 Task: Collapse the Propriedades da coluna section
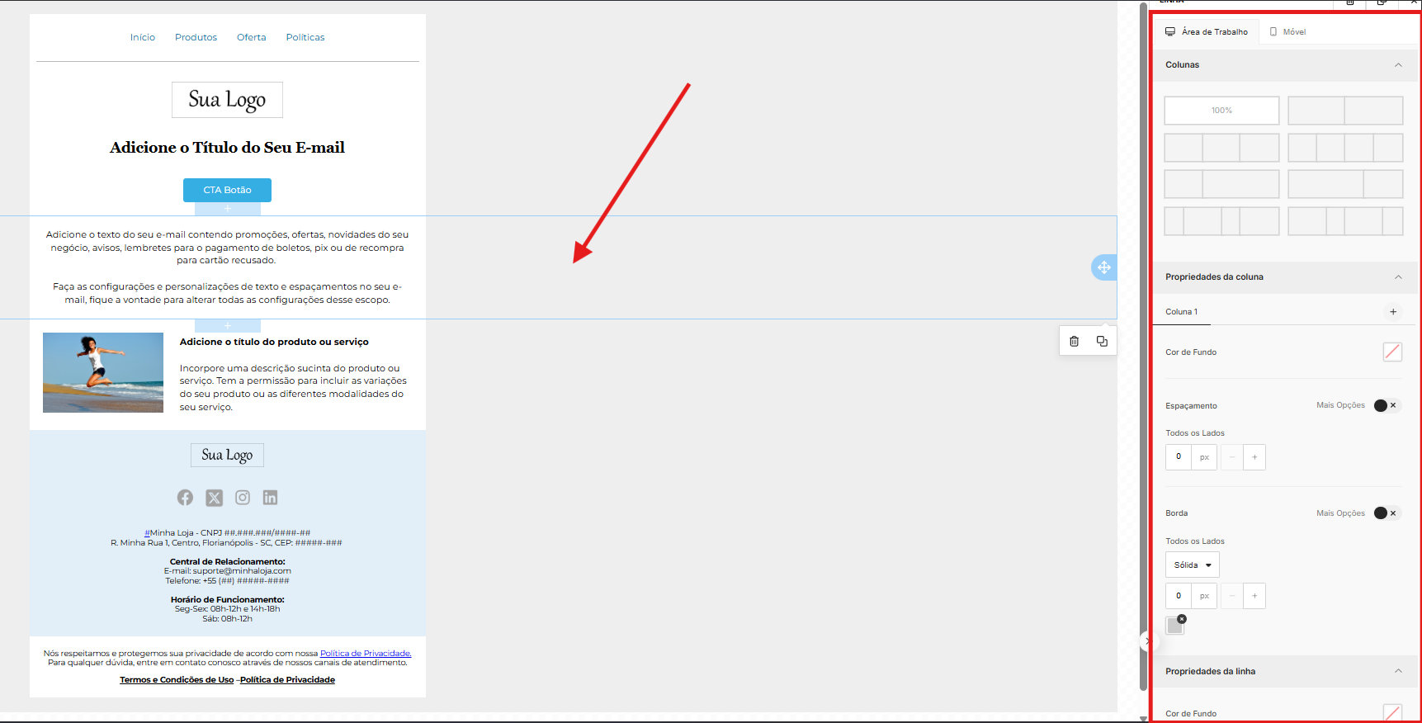pyautogui.click(x=1398, y=277)
